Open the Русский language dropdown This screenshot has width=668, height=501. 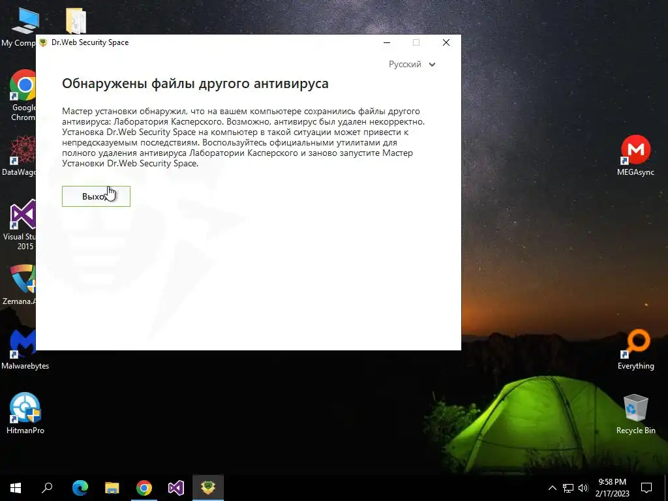pyautogui.click(x=412, y=65)
